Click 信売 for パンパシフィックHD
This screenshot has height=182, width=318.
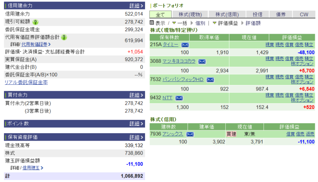[x=299, y=77]
